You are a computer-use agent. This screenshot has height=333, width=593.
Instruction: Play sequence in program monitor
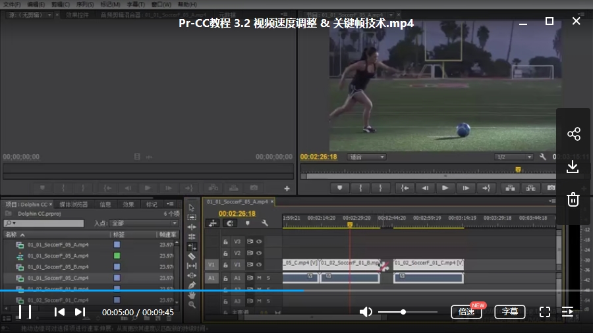(x=445, y=188)
